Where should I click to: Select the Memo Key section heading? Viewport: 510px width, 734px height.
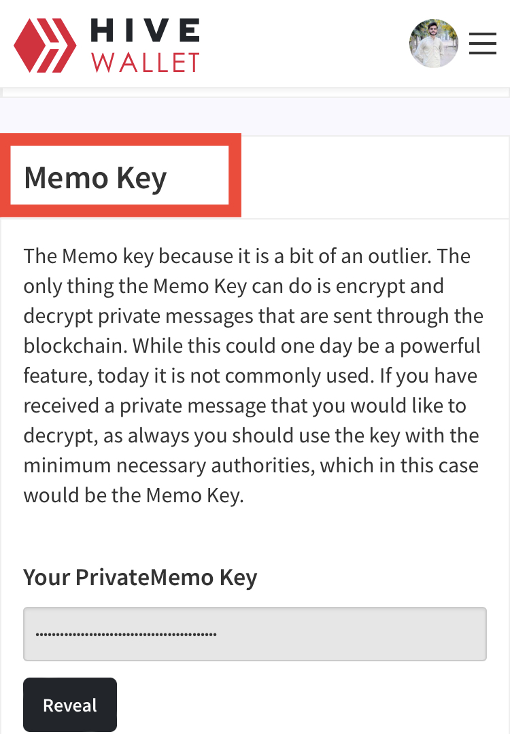point(95,178)
